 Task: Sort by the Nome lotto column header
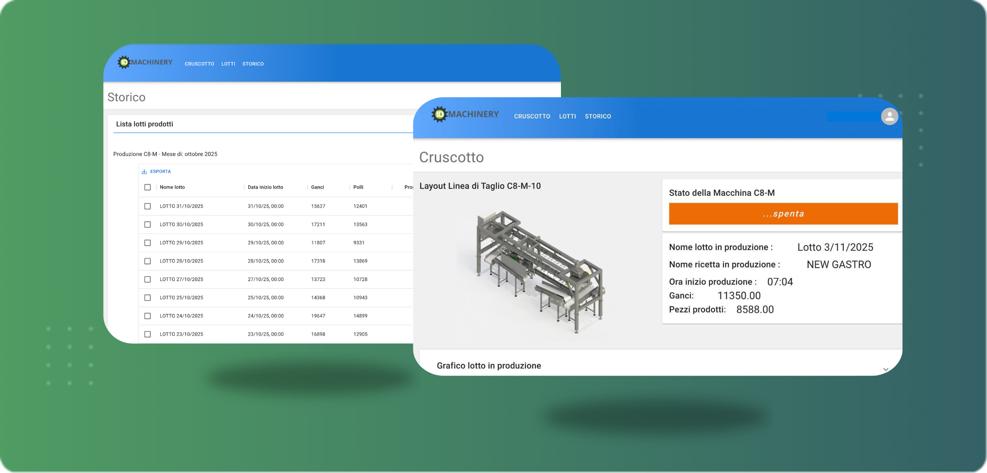click(x=172, y=187)
